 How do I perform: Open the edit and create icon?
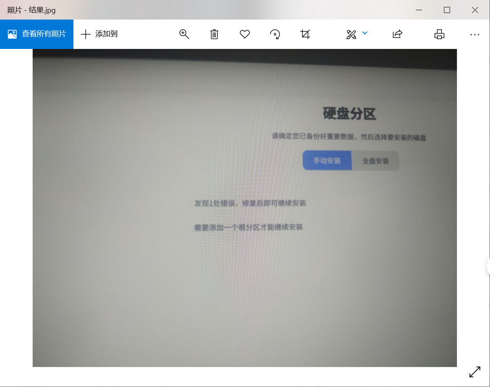[x=351, y=35]
